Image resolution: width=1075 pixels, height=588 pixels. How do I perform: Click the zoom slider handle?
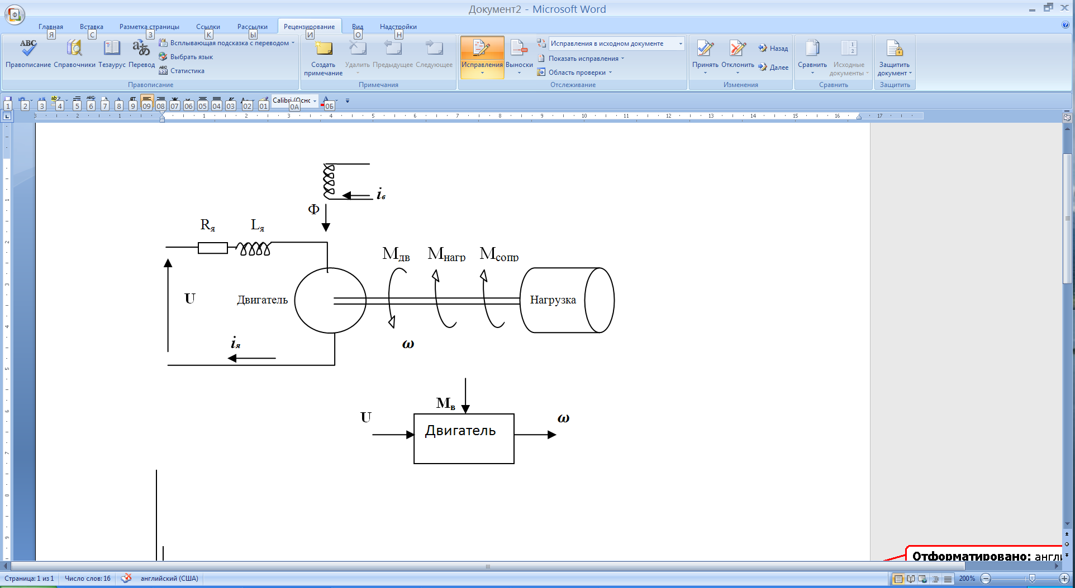(1032, 579)
